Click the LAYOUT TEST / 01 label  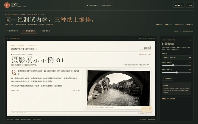tap(145, 54)
